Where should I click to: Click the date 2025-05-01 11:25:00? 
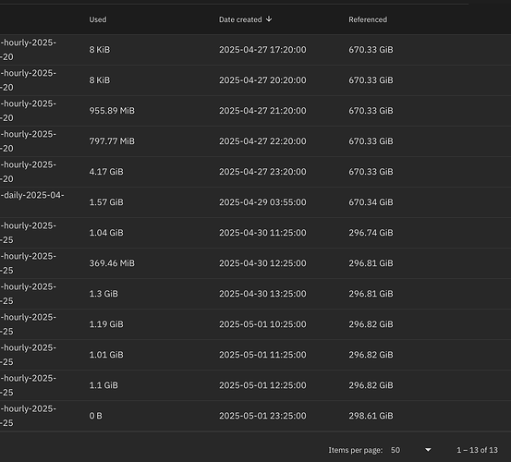click(x=262, y=355)
